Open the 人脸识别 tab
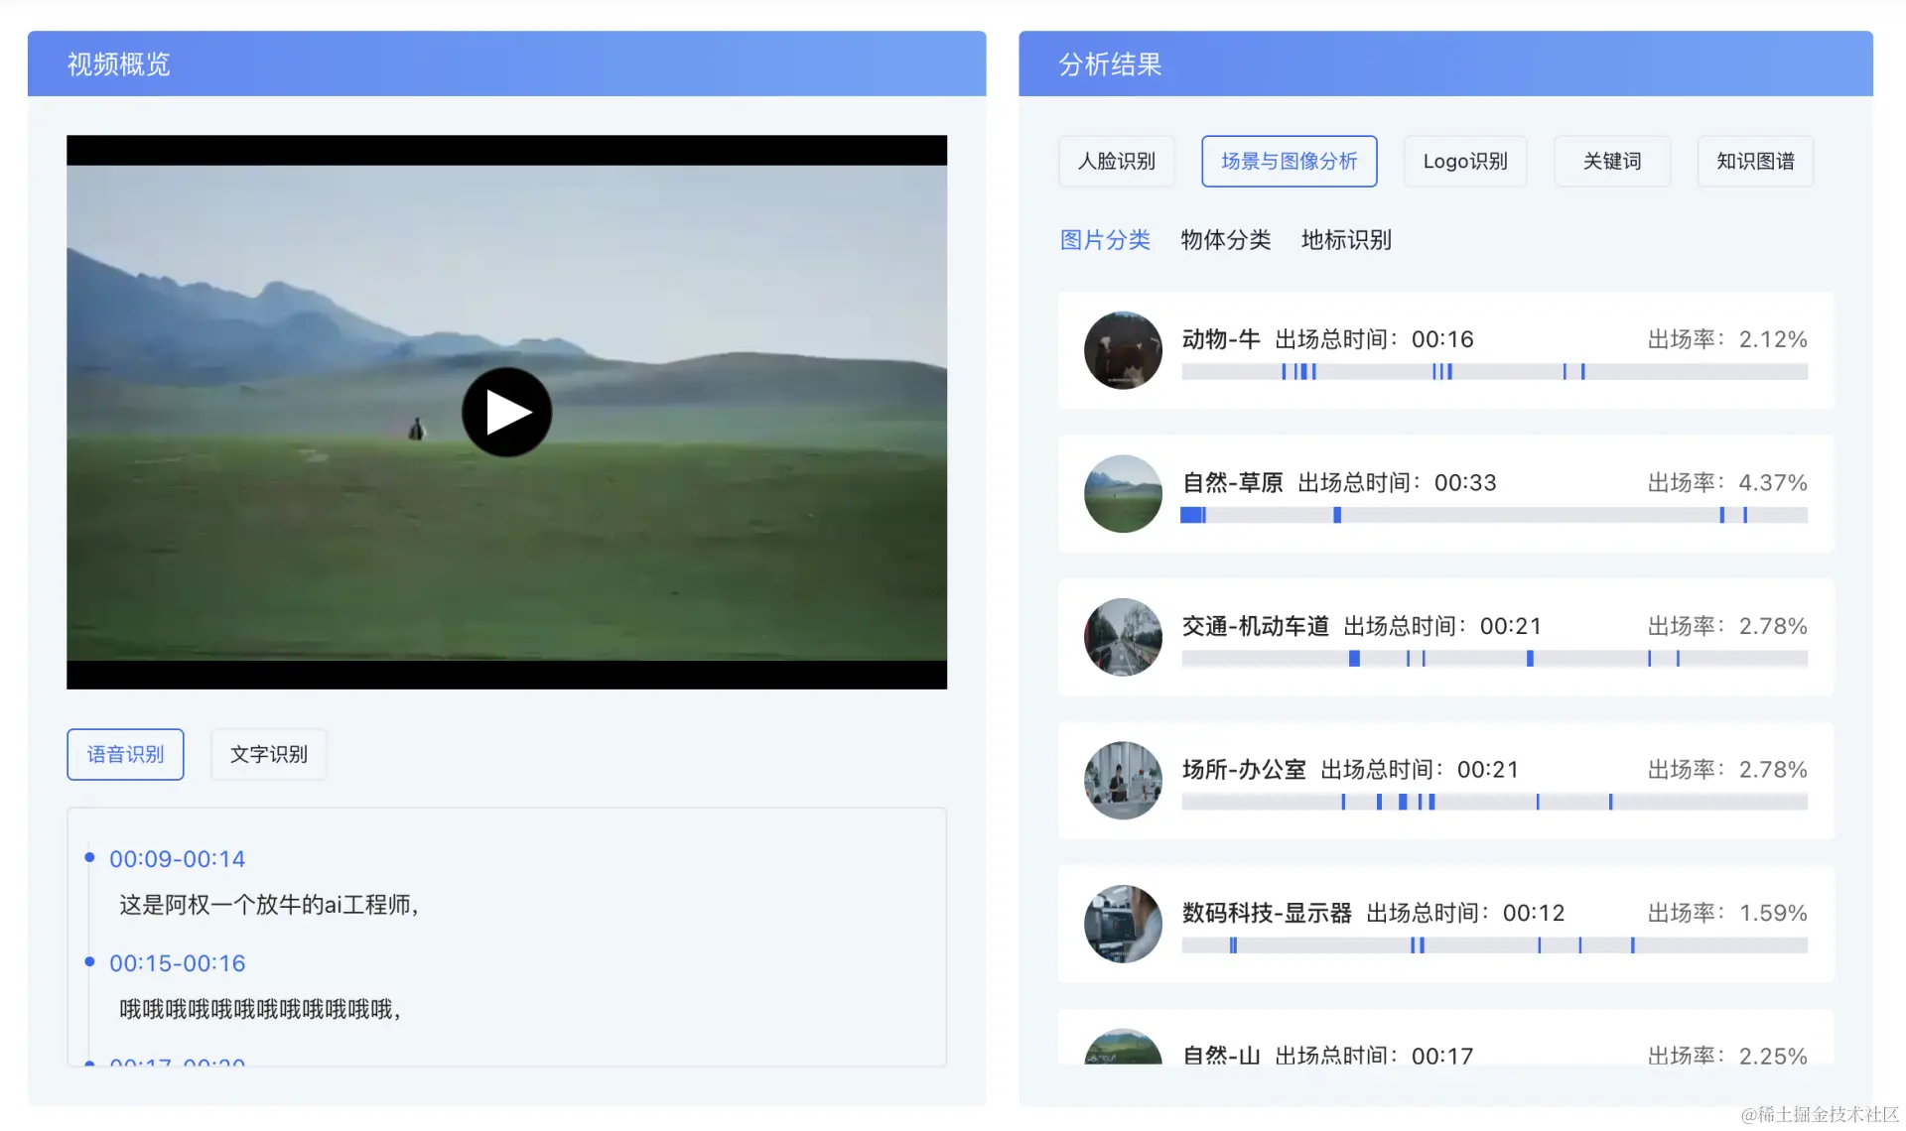 1116,161
